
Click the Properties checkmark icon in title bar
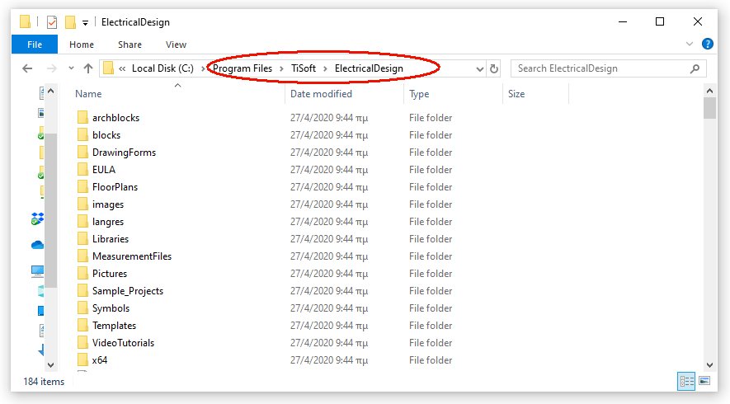click(51, 22)
